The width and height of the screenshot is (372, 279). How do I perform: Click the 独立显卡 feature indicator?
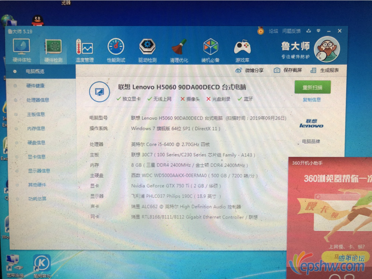128,99
